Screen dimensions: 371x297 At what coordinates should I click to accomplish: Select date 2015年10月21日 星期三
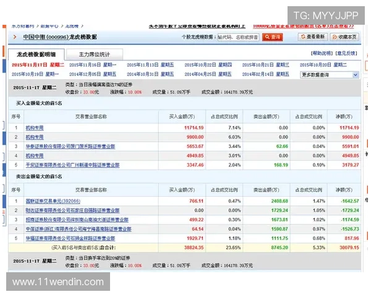[266, 65]
